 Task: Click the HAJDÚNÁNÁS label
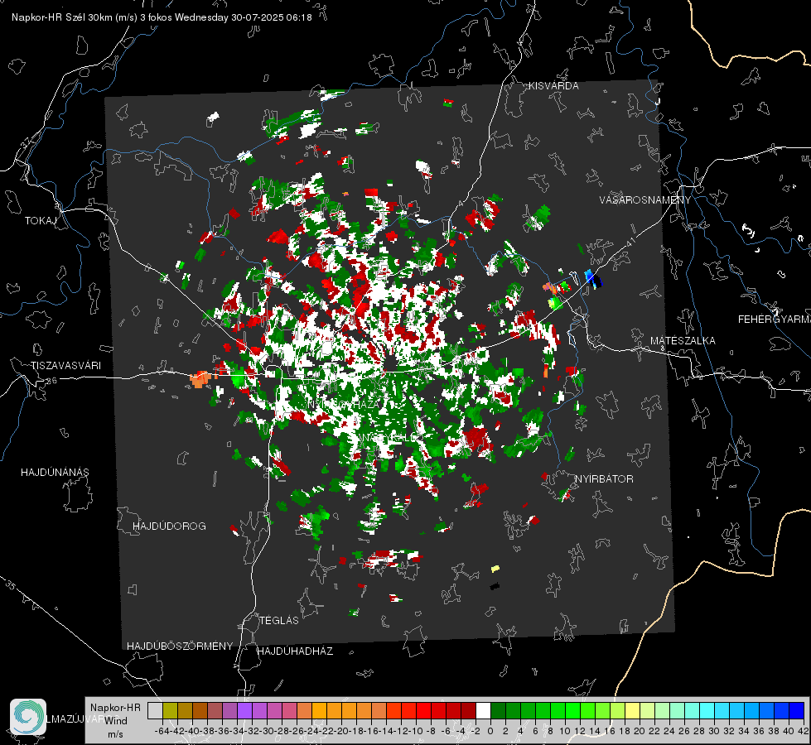[55, 473]
